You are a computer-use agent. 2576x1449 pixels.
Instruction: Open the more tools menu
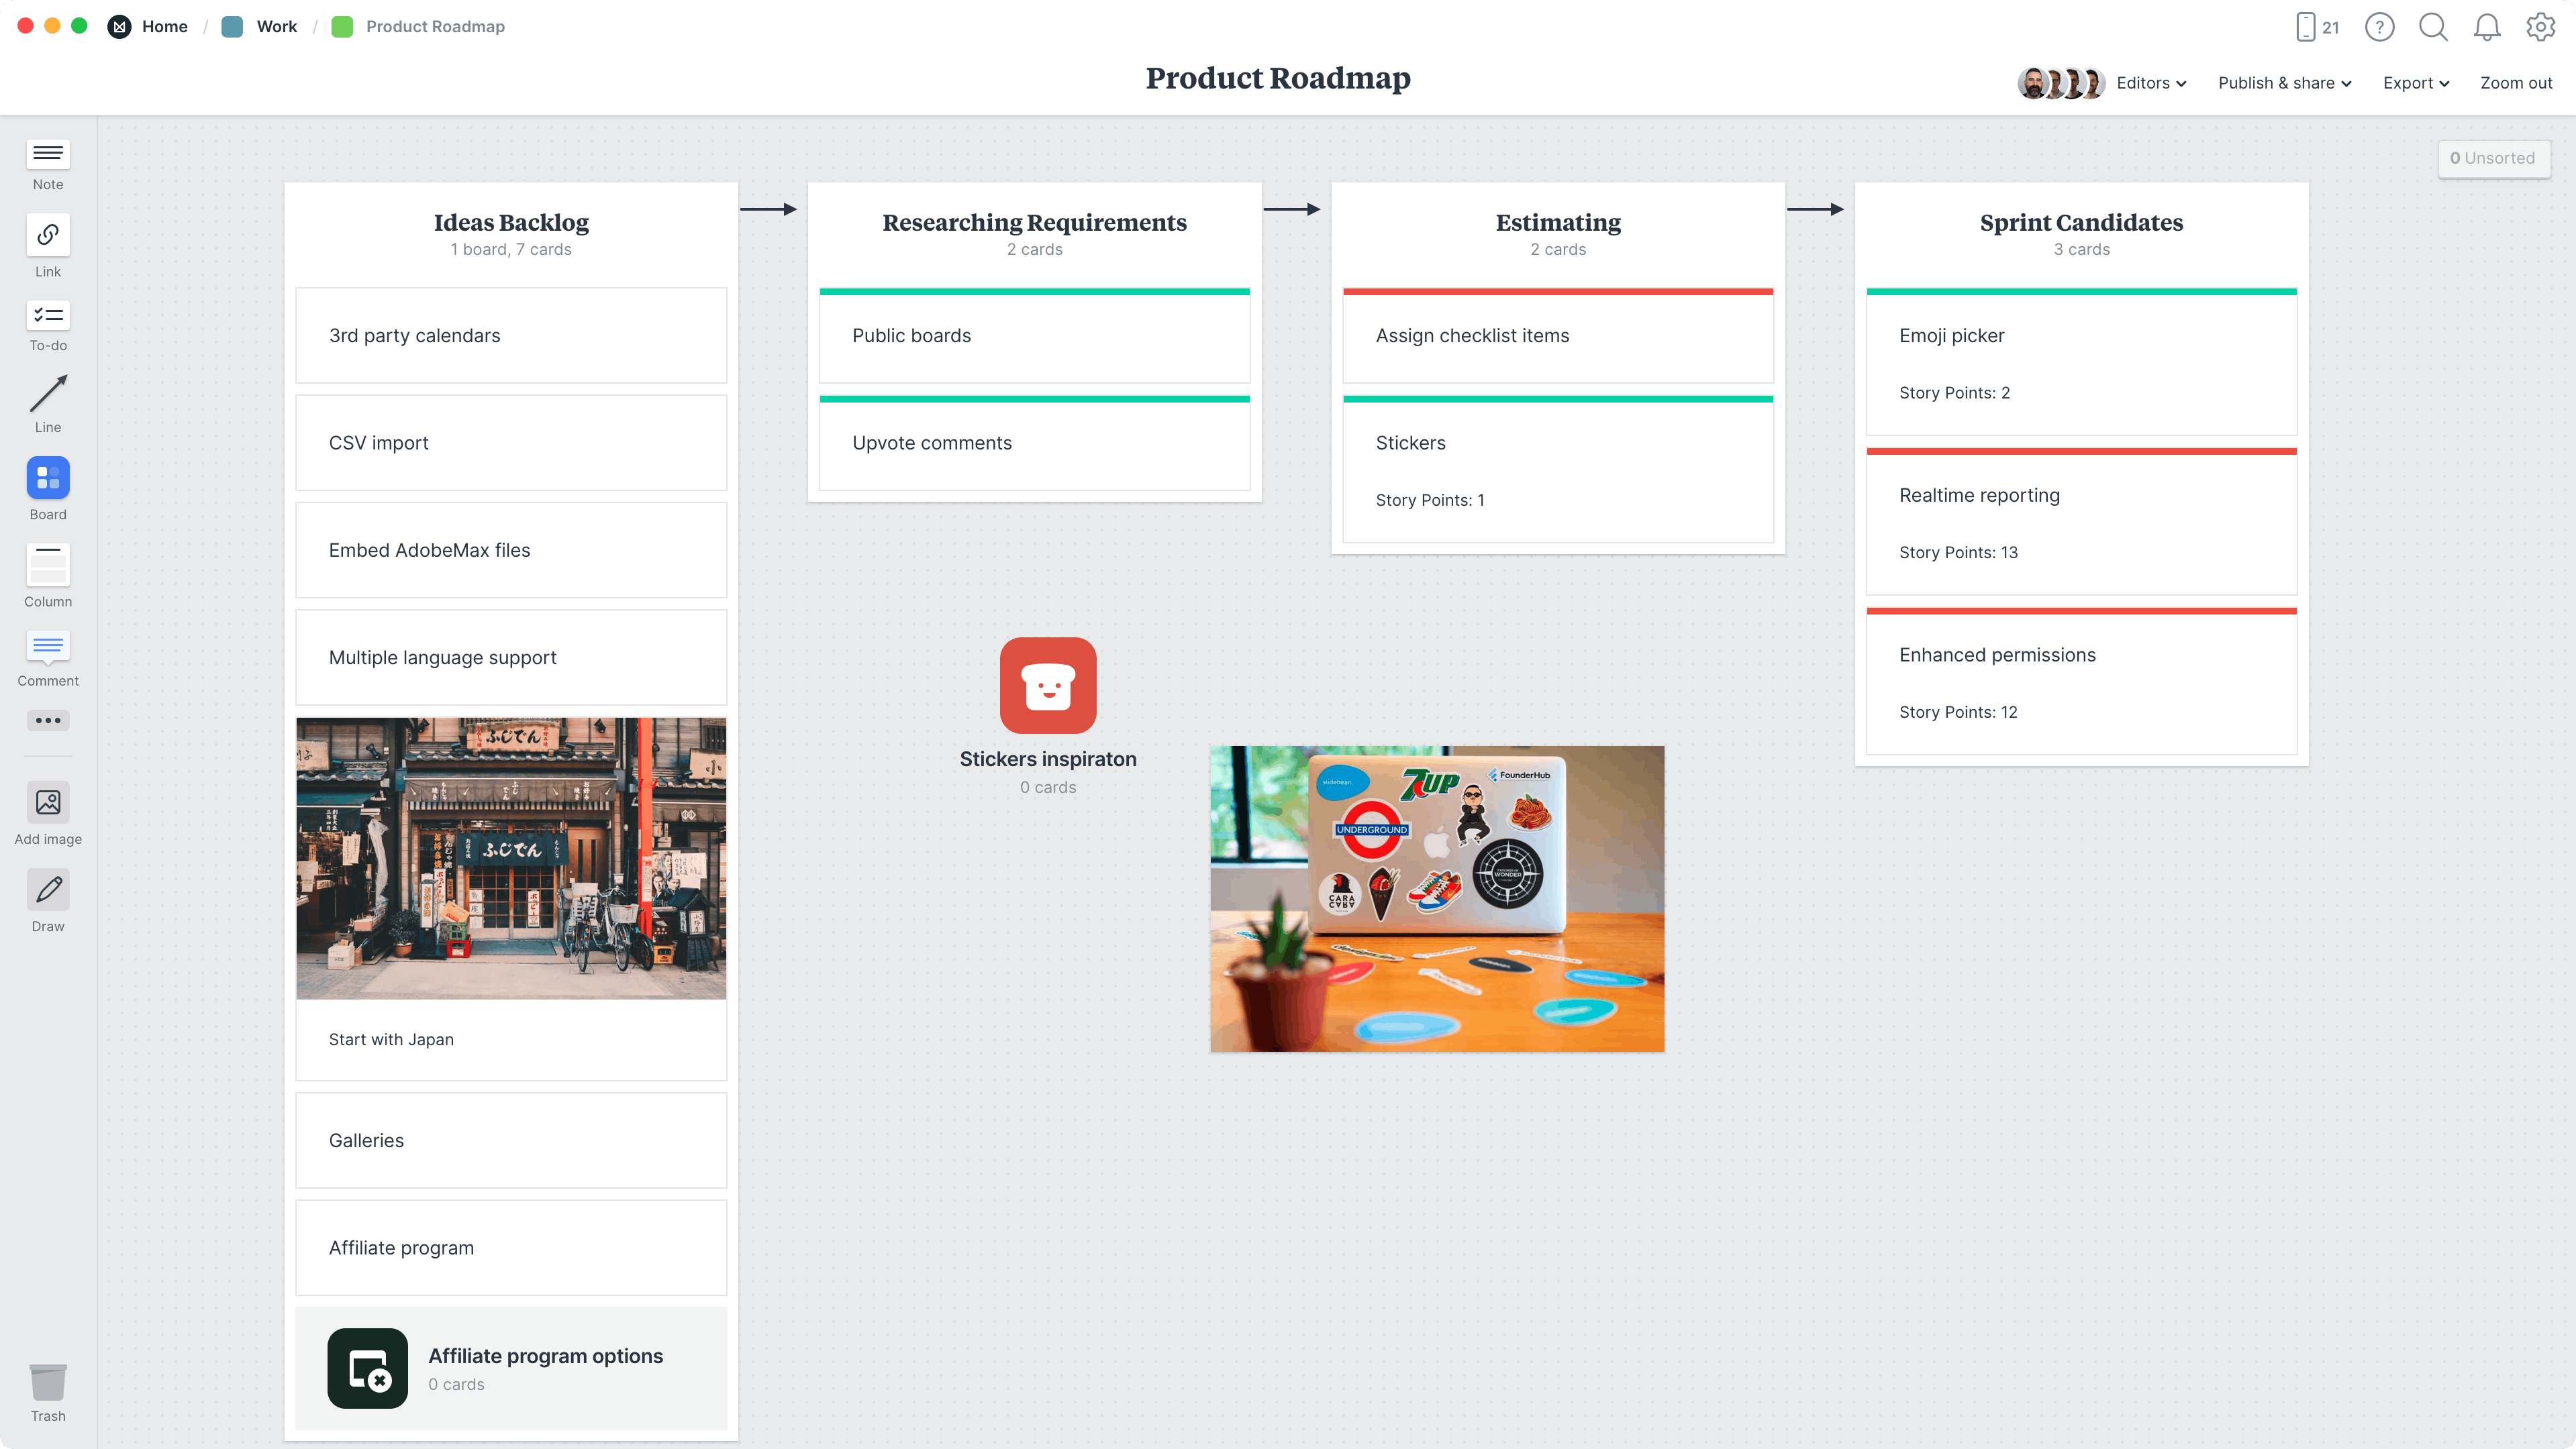[x=47, y=720]
